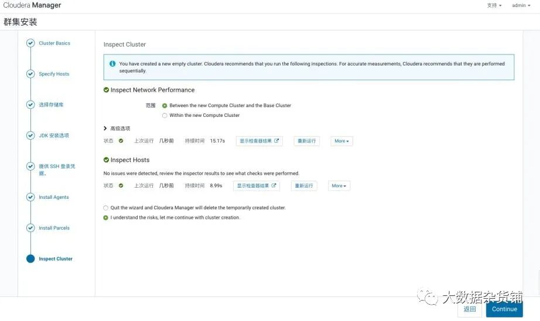Open More dropdown for Inspect Hosts
The height and width of the screenshot is (321, 540).
(x=339, y=185)
